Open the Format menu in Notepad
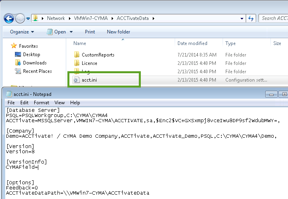 41,103
